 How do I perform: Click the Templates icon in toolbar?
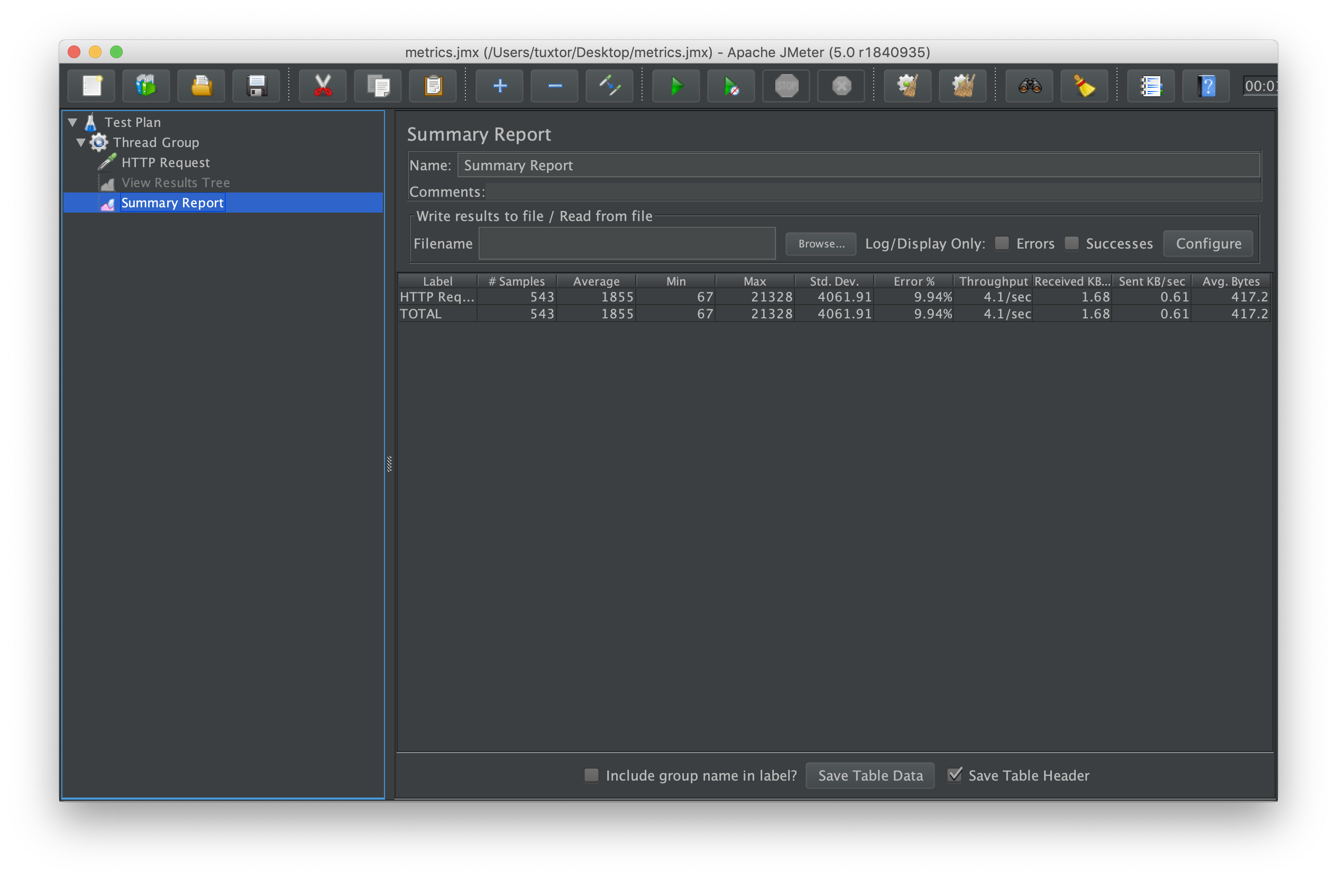point(146,86)
